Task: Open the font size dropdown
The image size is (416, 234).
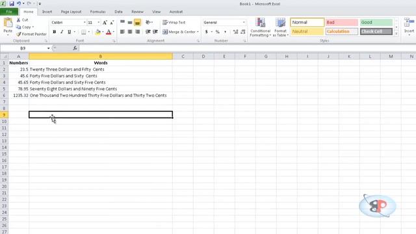Action: 98,23
